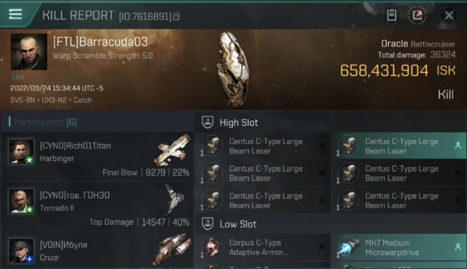Viewport: 467px width, 269px height.
Task: Open тов. ГОНЗО pilot portrait
Action: [22, 201]
